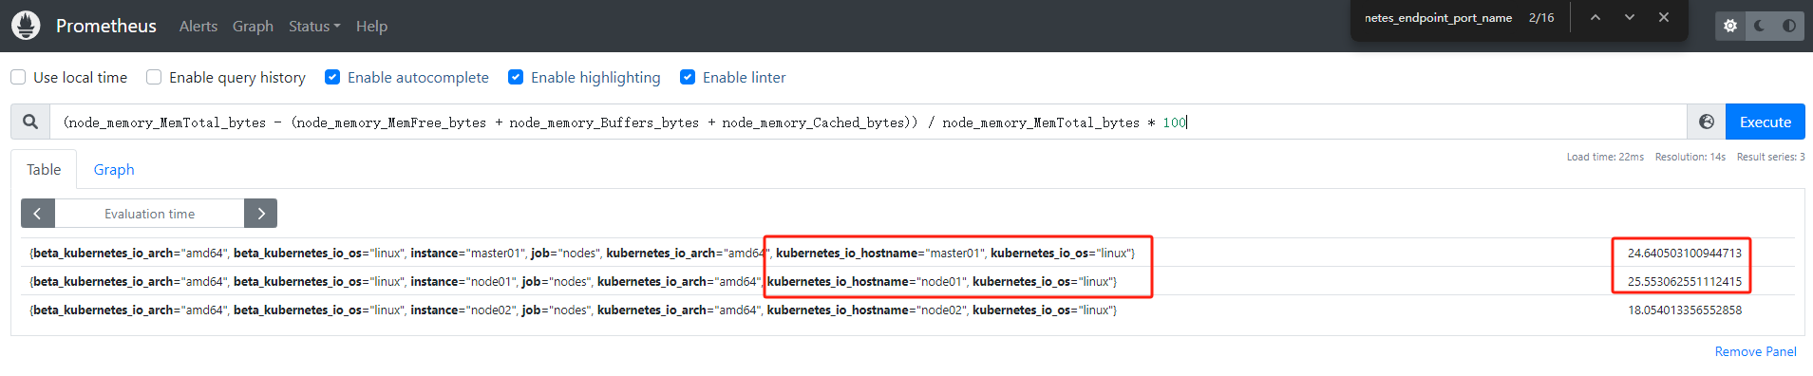The height and width of the screenshot is (376, 1813).
Task: Select the node01 result row labels
Action: (573, 281)
